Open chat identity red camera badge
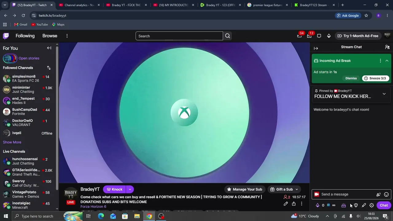Screen dimensions: 393x221 [x=317, y=194]
